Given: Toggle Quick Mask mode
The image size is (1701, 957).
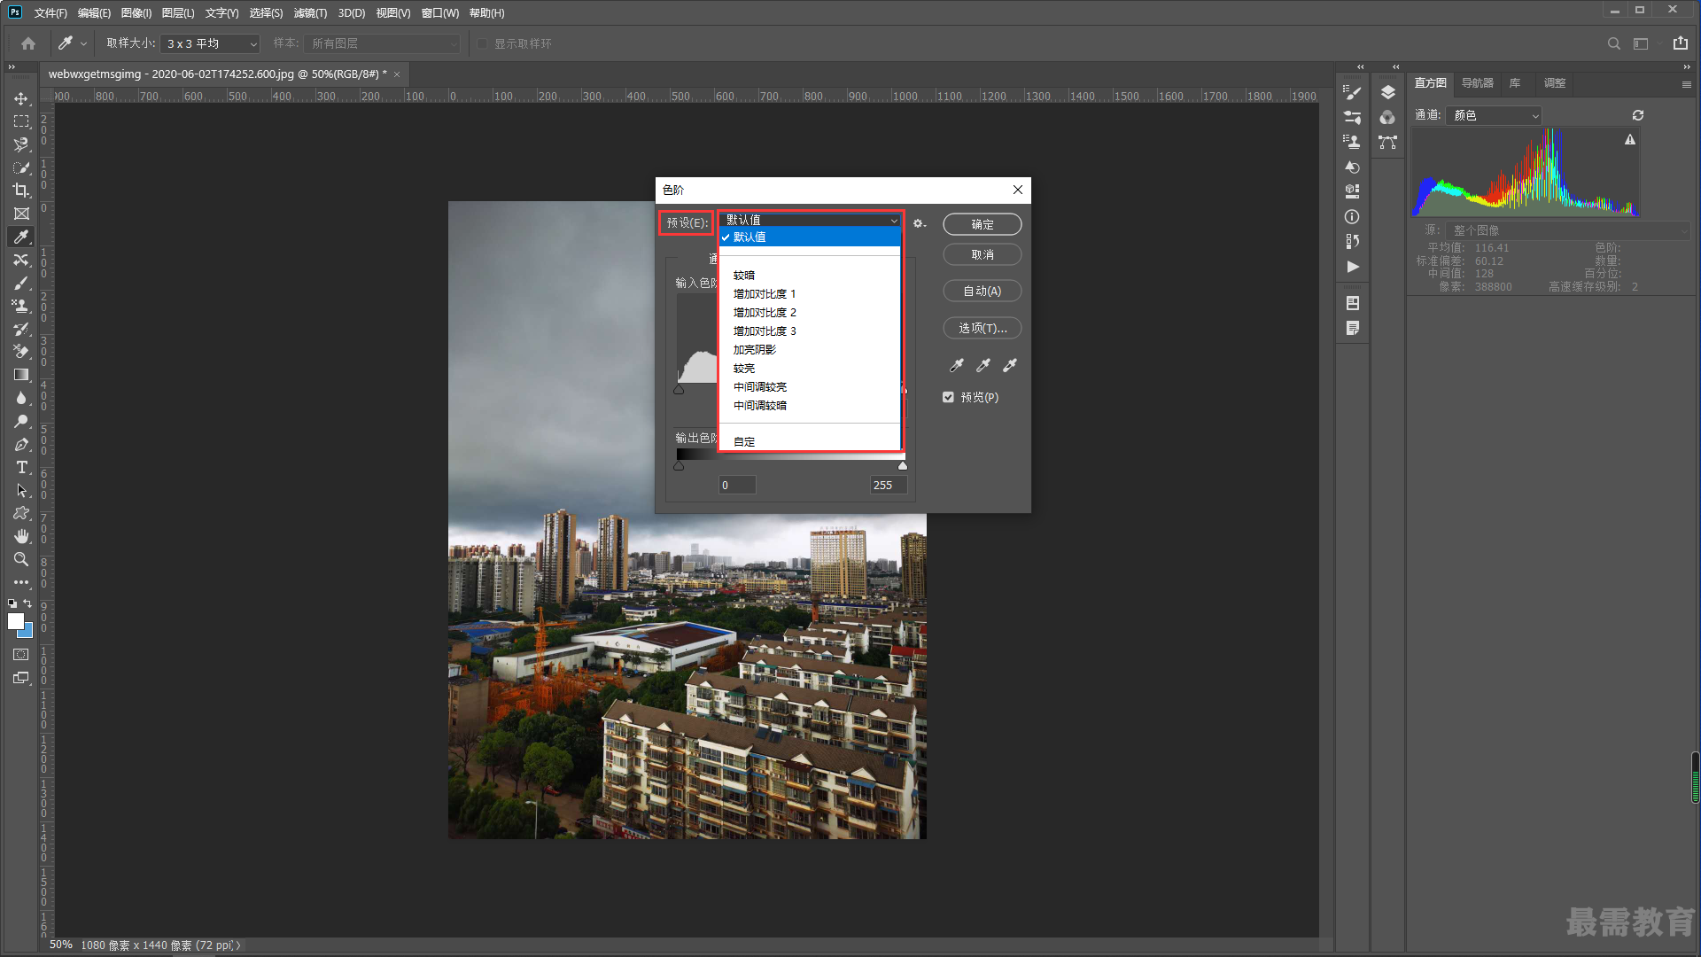Looking at the screenshot, I should (x=21, y=655).
